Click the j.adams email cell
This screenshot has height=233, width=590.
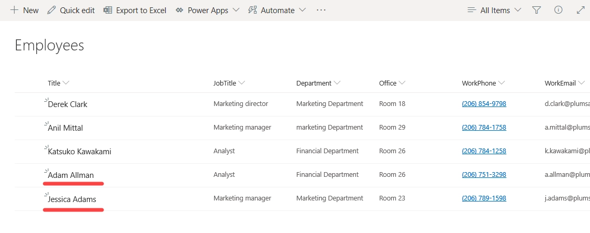[x=567, y=198]
